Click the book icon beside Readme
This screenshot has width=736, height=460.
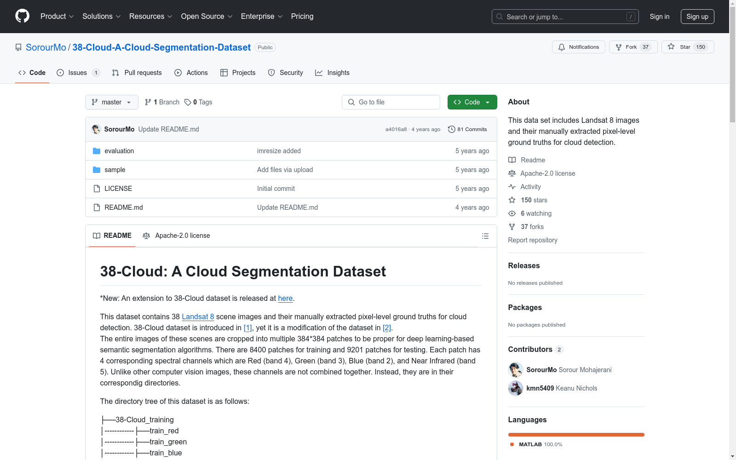tap(512, 160)
